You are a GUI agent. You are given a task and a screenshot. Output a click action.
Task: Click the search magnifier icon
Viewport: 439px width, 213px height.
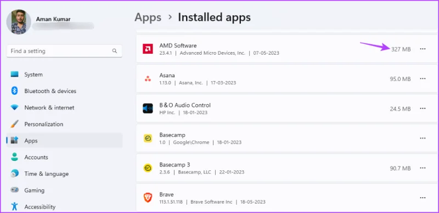tap(115, 51)
